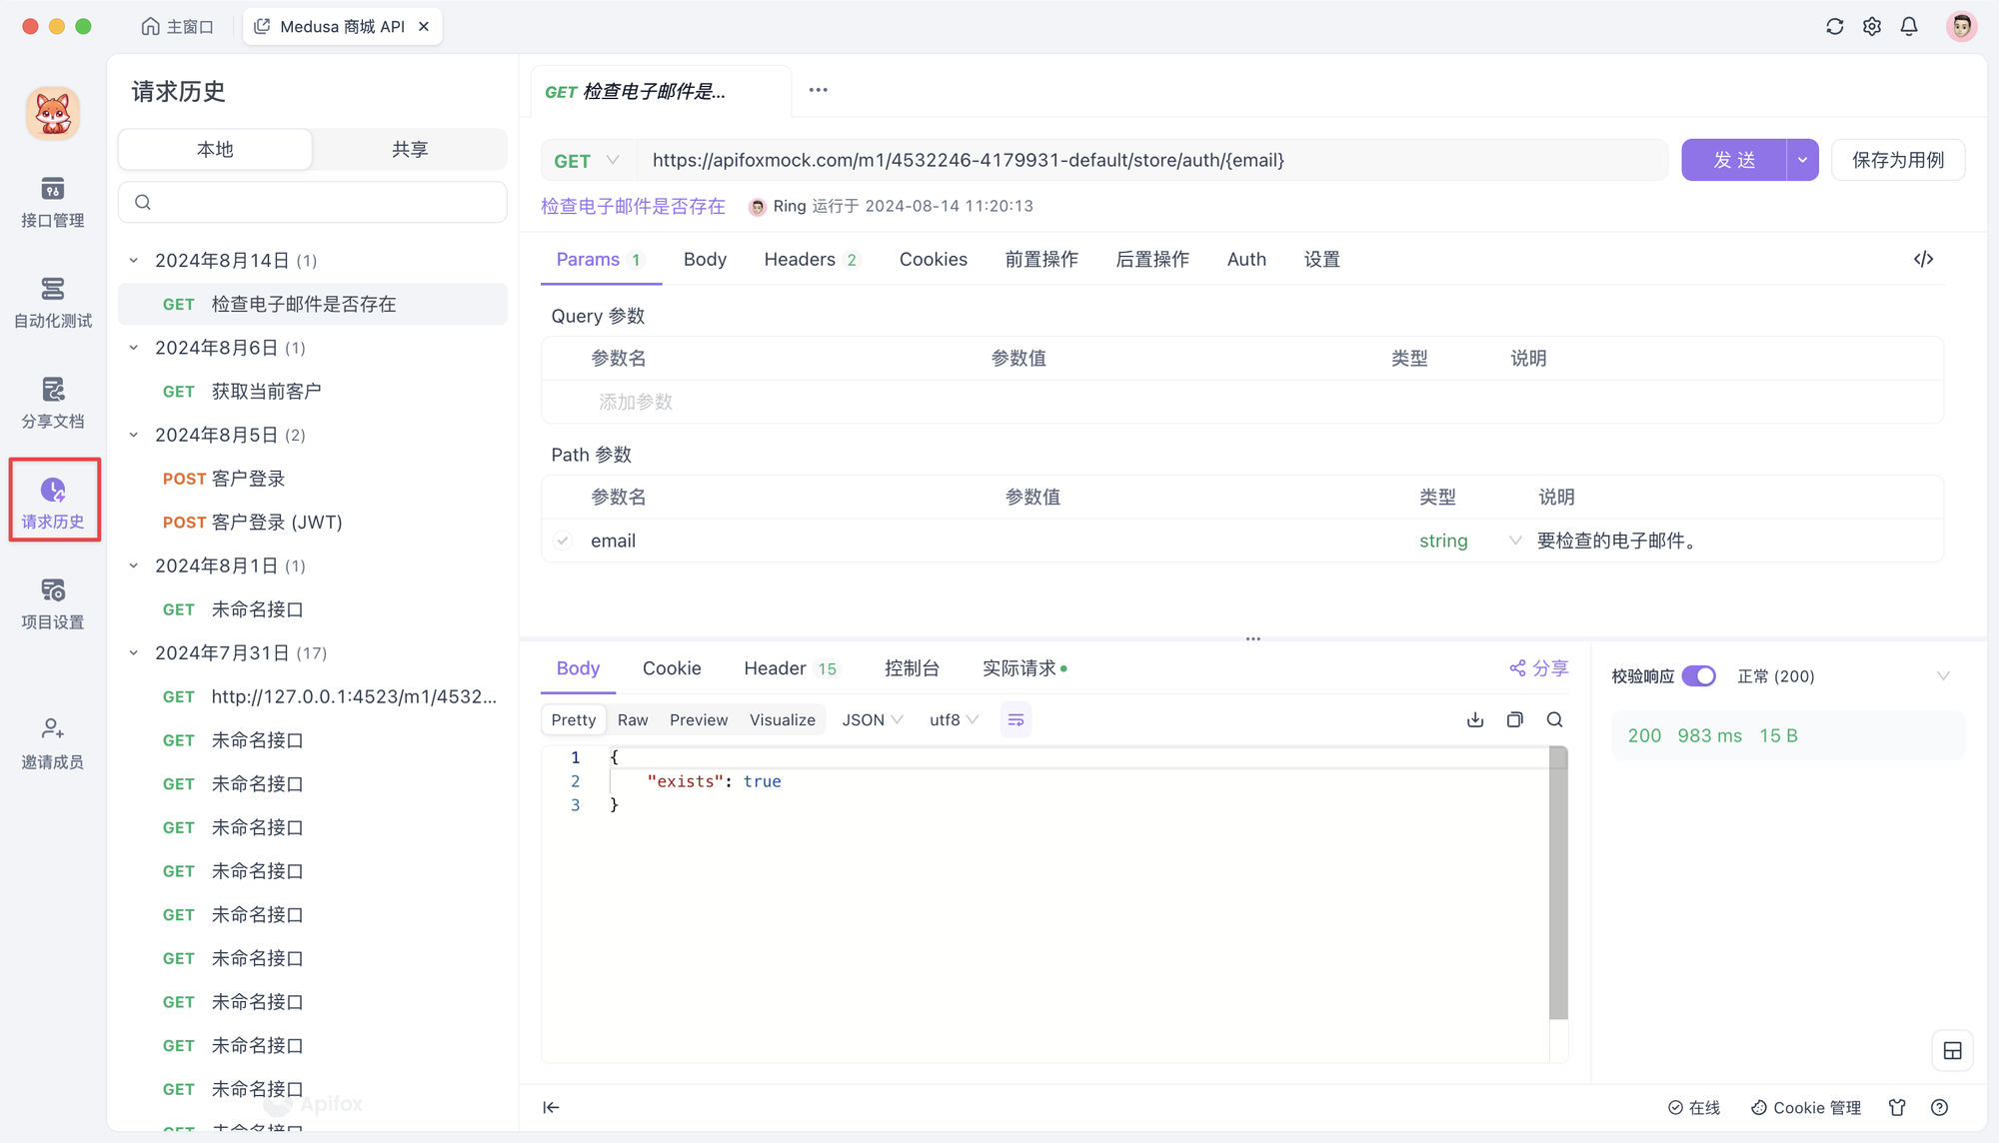Select Raw response view
Viewport: 1999px width, 1143px height.
point(633,720)
